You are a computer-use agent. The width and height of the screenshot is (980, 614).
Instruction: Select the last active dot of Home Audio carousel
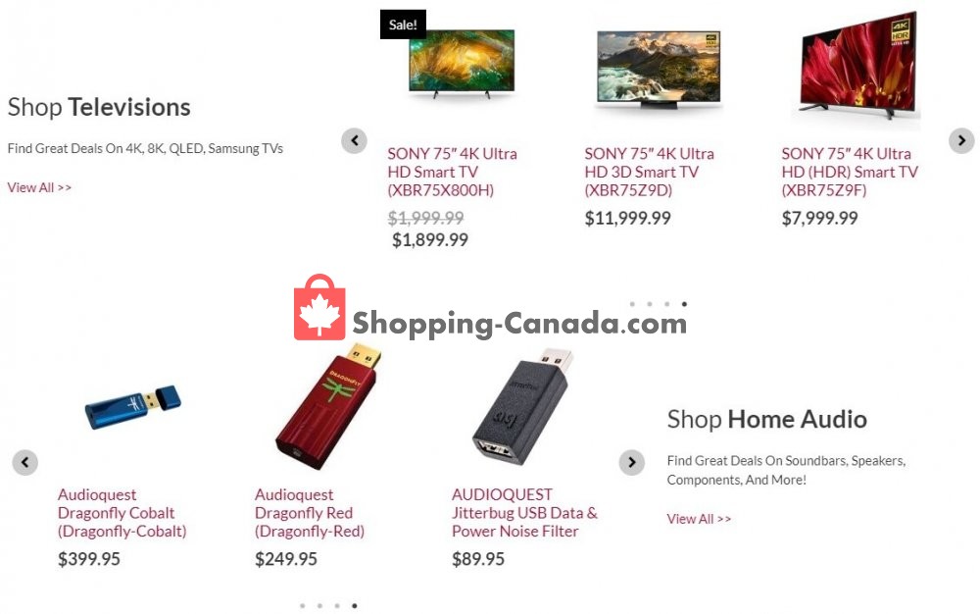click(x=355, y=605)
